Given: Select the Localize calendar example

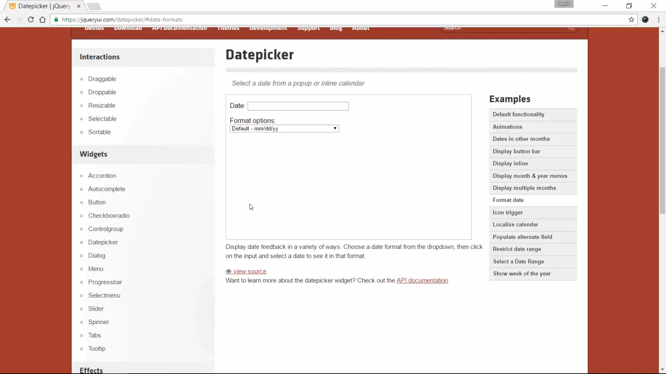Looking at the screenshot, I should click(x=533, y=225).
